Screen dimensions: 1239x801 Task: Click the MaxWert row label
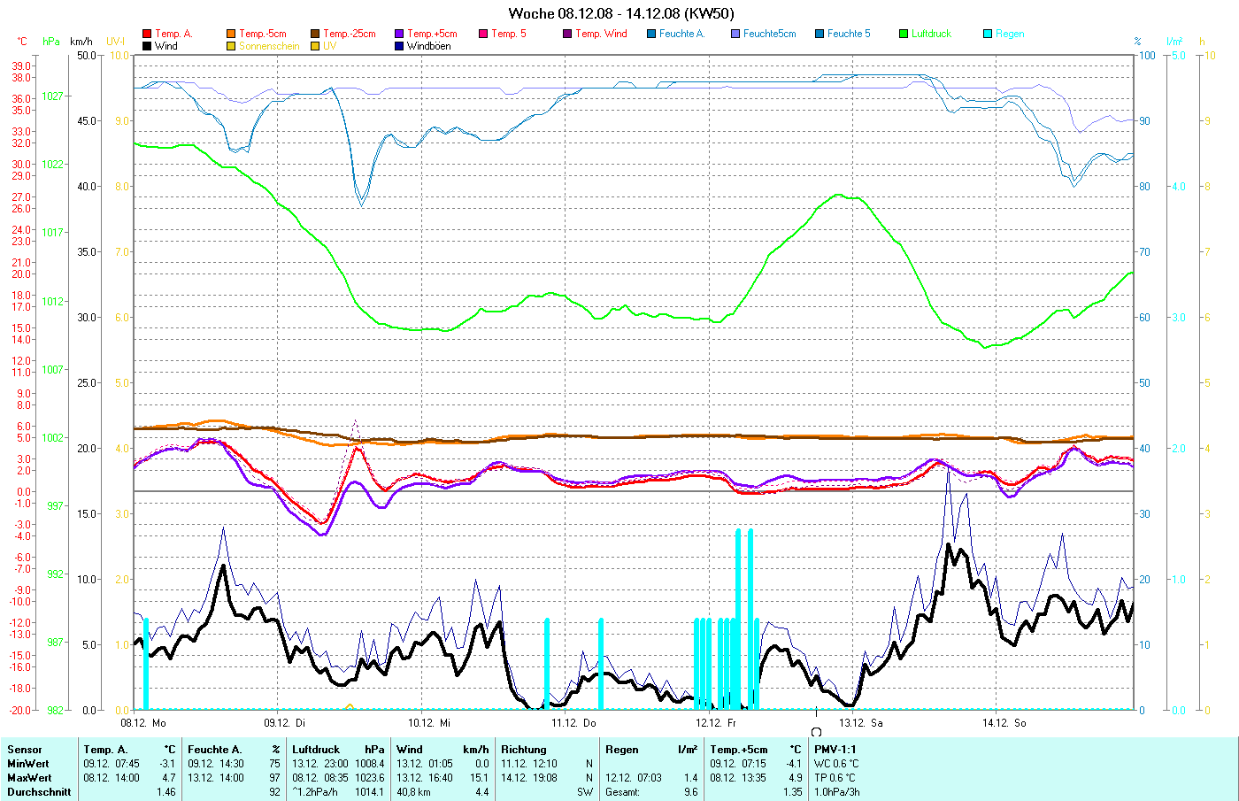pyautogui.click(x=28, y=778)
